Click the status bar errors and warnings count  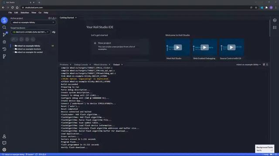42,154
